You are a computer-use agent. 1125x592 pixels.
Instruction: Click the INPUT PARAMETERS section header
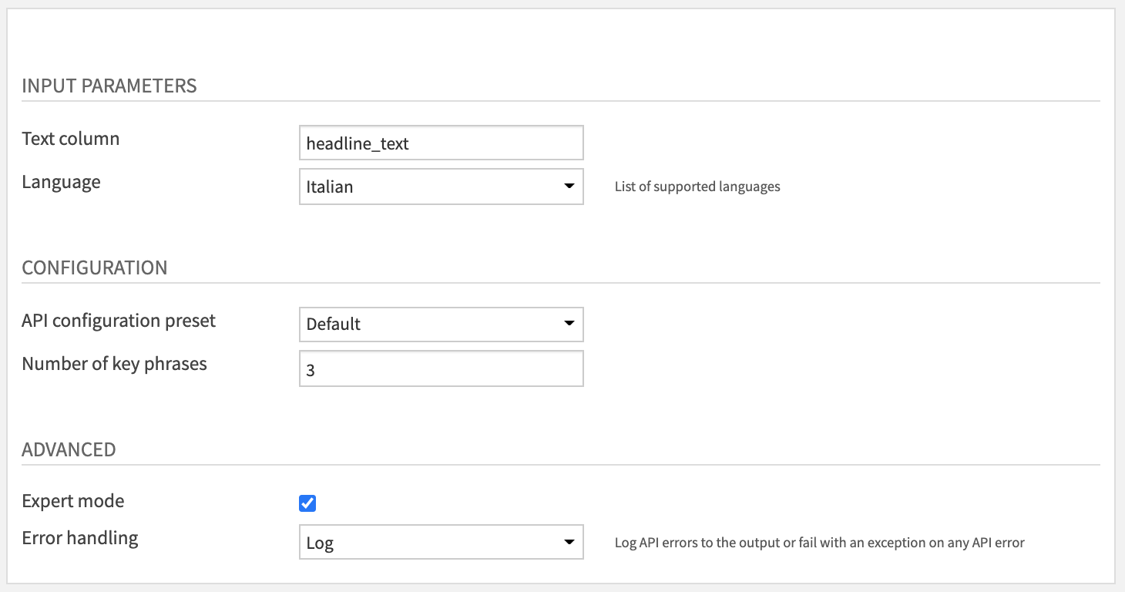coord(110,86)
